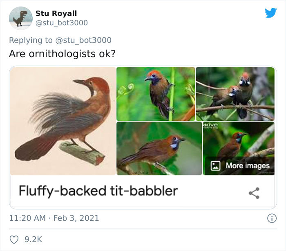This screenshot has height=251, width=286.
Task: Open the tweet info circle icon
Action: point(272,218)
